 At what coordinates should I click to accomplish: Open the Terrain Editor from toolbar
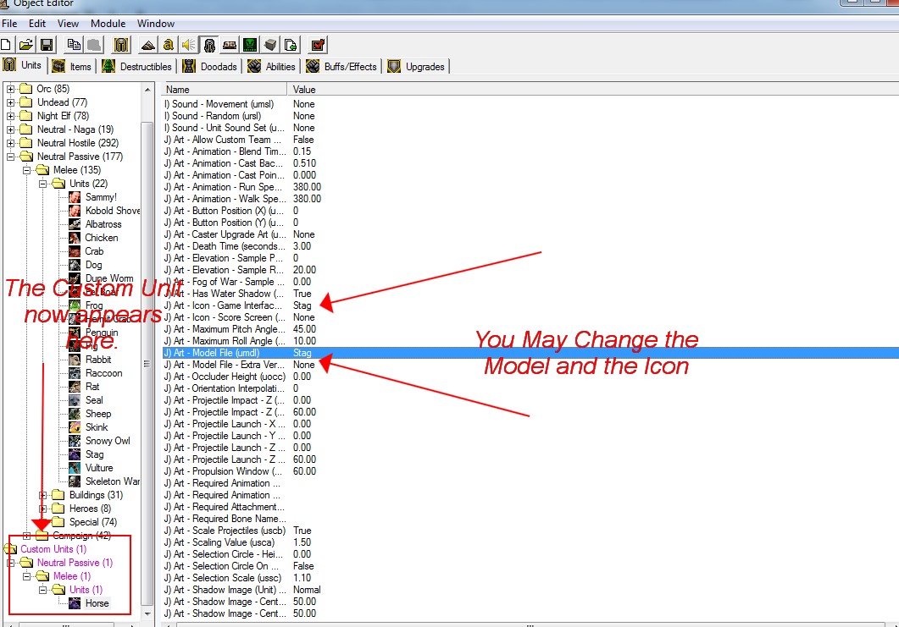pos(148,45)
